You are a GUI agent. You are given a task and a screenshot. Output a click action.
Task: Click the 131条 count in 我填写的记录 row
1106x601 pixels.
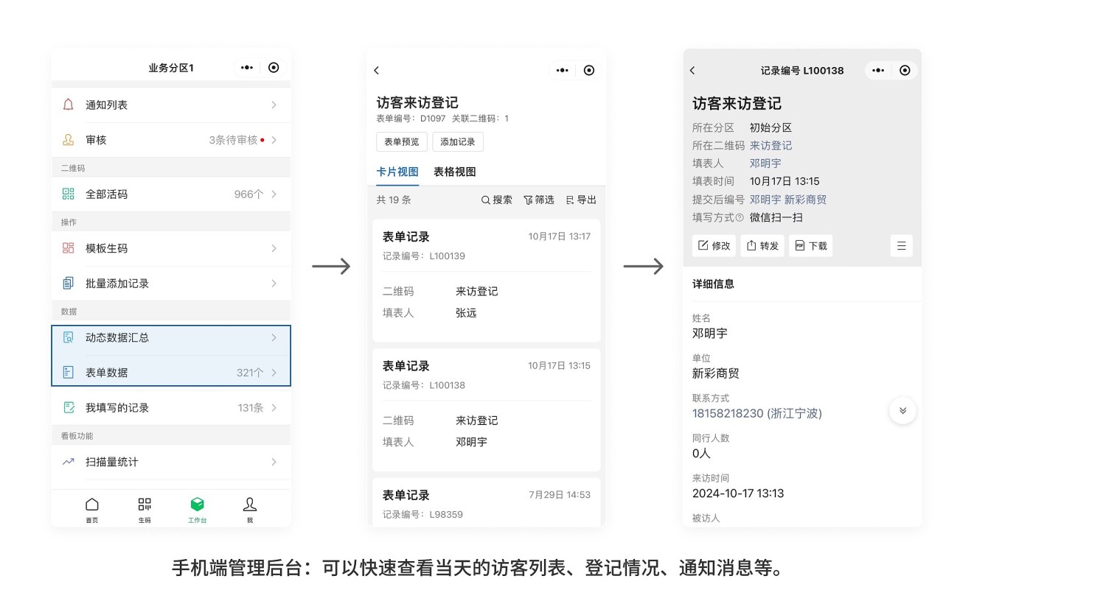251,408
